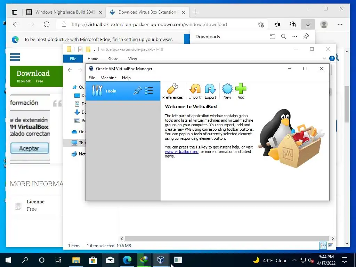Viewport: 356px width, 267px height.
Task: Click the muted volume tray icon
Action: pos(311,260)
